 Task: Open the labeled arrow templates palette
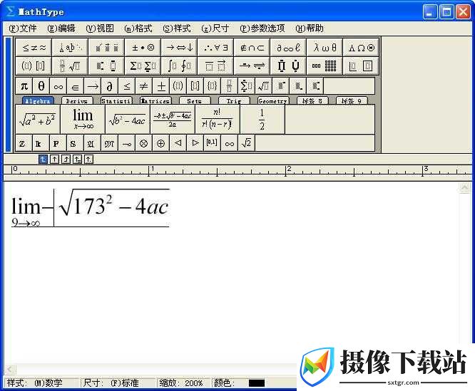(252, 66)
